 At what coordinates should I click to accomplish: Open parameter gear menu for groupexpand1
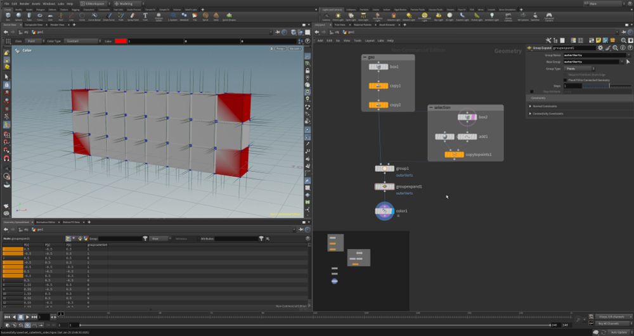pyautogui.click(x=600, y=48)
